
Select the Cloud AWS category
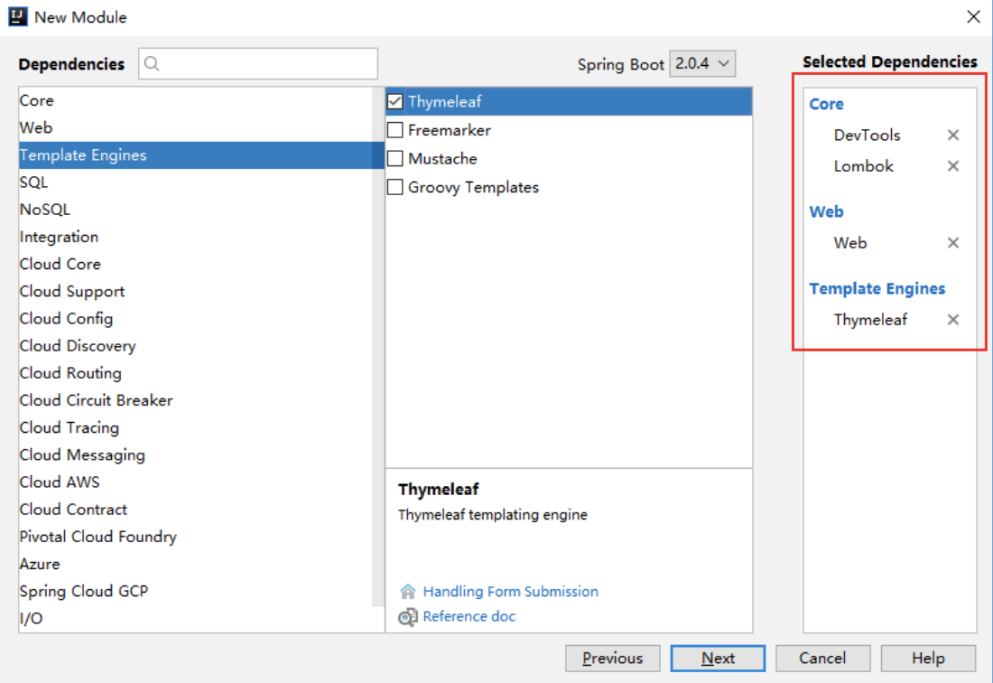click(x=196, y=482)
